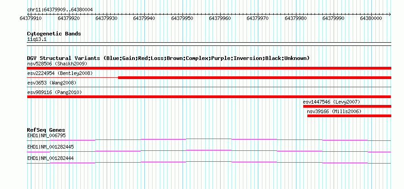This screenshot has height=189, width=404.
Task: Click ruler position 64379990
Action: pos(333,18)
